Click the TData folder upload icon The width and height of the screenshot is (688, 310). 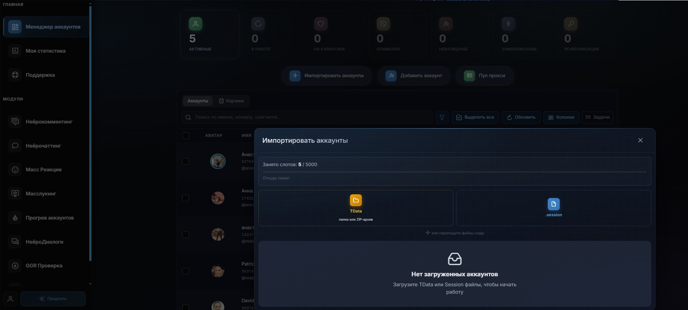[x=356, y=200]
